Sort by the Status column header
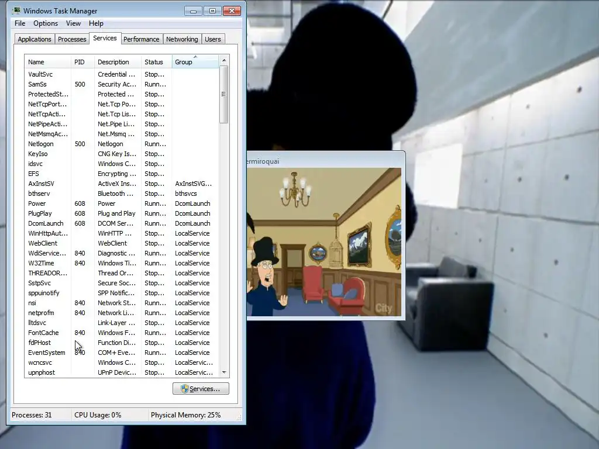This screenshot has width=599, height=449. pyautogui.click(x=156, y=62)
